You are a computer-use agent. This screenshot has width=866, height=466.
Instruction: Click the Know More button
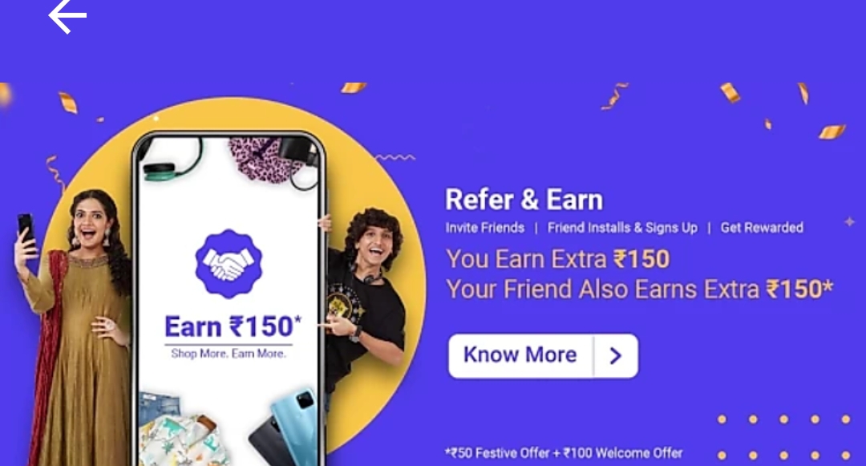click(x=543, y=355)
